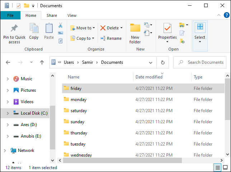Screen dimensions: 231x172
Task: Open the address bar history dropdown
Action: tap(151, 63)
